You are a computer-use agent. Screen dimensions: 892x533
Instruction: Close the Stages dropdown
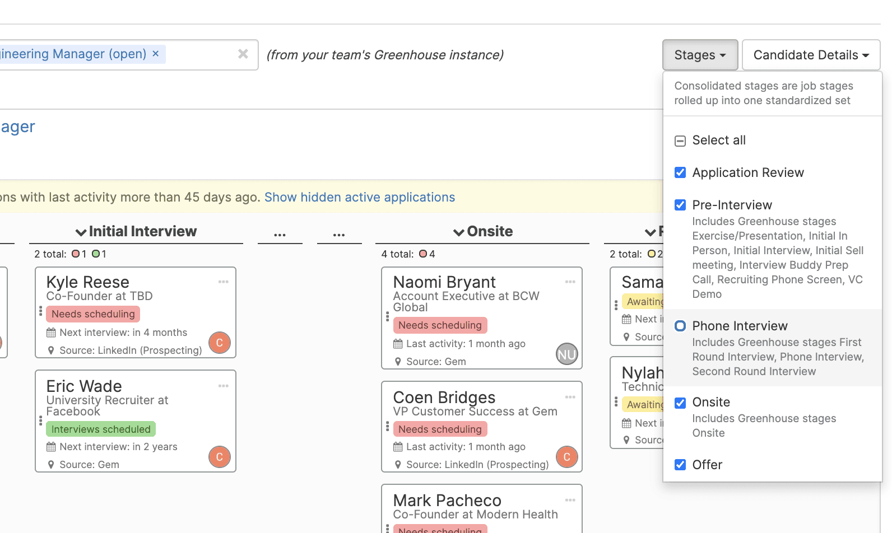(x=700, y=55)
